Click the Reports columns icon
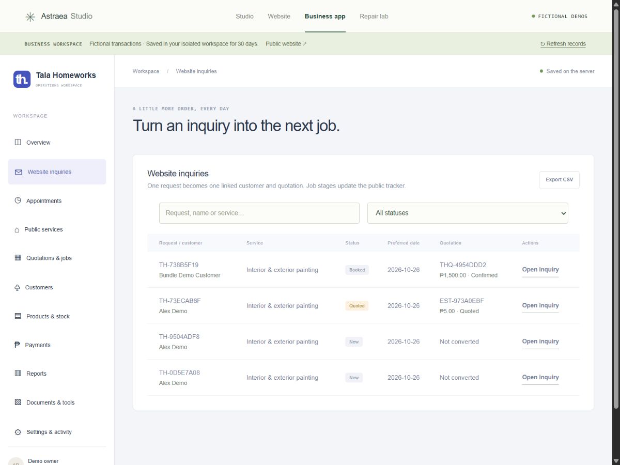This screenshot has width=620, height=465. (x=18, y=374)
